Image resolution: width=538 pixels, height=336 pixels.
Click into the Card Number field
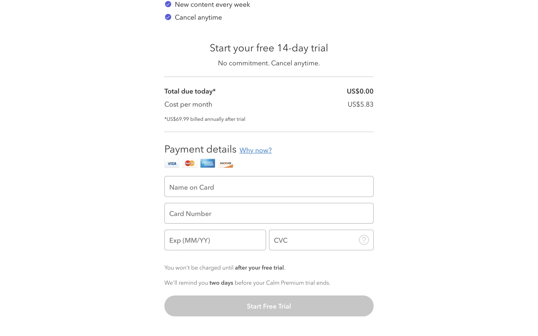pos(269,213)
